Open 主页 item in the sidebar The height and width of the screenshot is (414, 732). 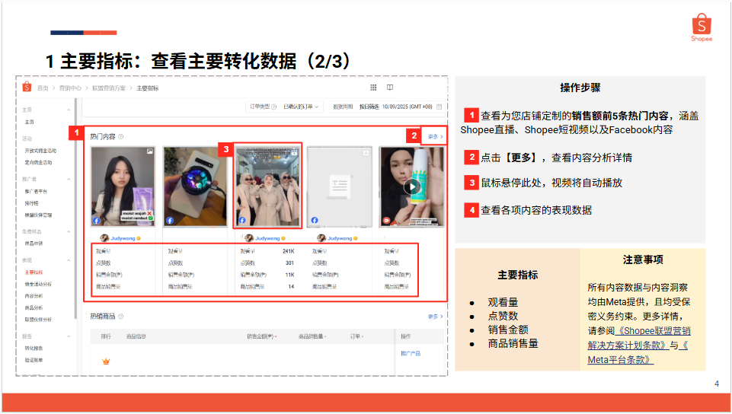pos(30,122)
